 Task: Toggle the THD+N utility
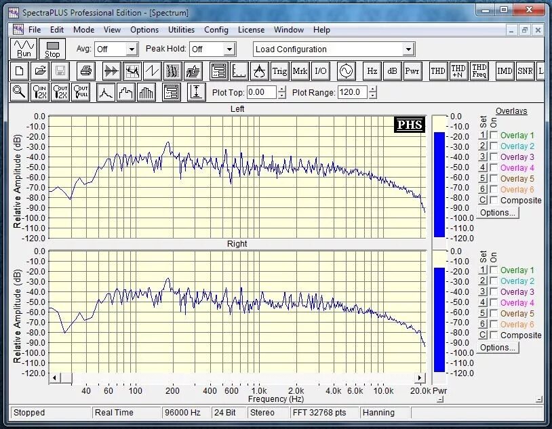click(x=458, y=71)
